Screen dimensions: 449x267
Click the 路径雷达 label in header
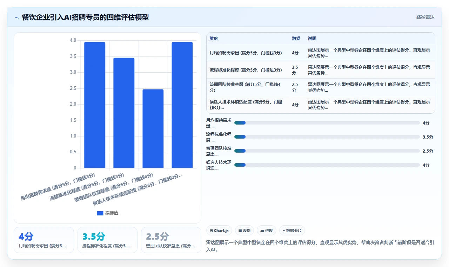[x=425, y=17]
